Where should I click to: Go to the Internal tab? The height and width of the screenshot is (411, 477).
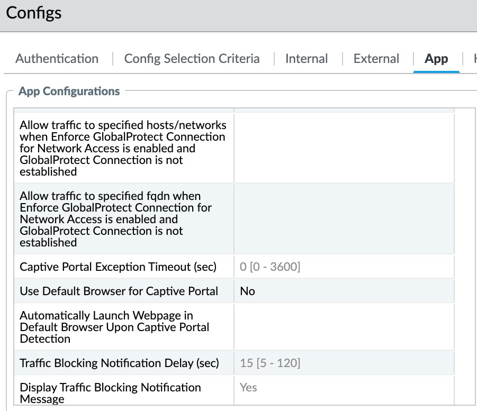click(x=306, y=59)
